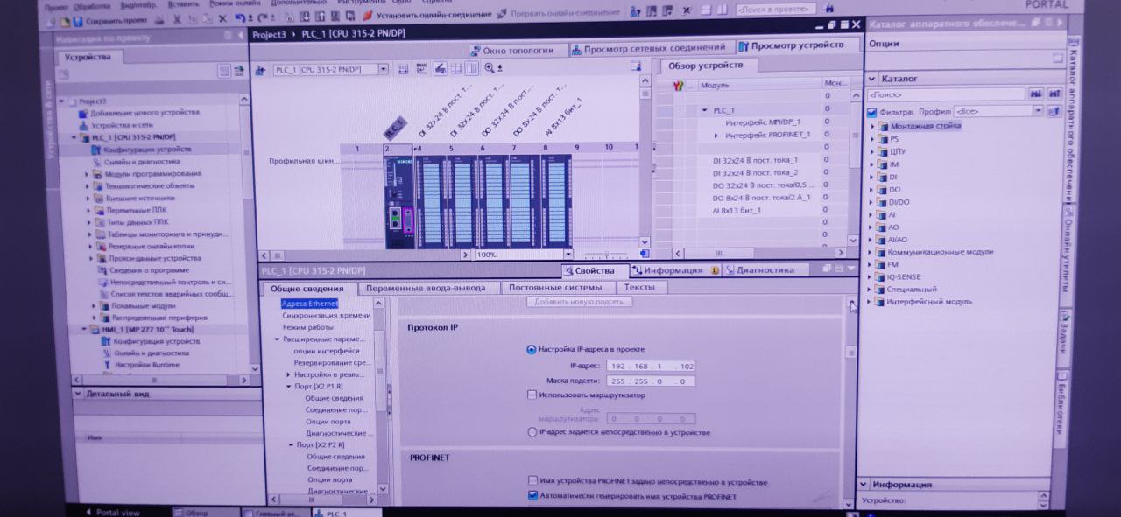The image size is (1121, 517).
Task: Expand Интерфейс PROFINET_1 row in device overview
Action: point(716,136)
